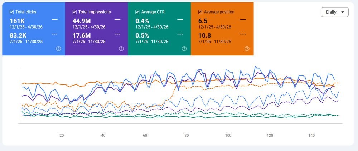Image resolution: width=358 pixels, height=151 pixels.
Task: Click the dashed line legend on position card
Action: 243,34
